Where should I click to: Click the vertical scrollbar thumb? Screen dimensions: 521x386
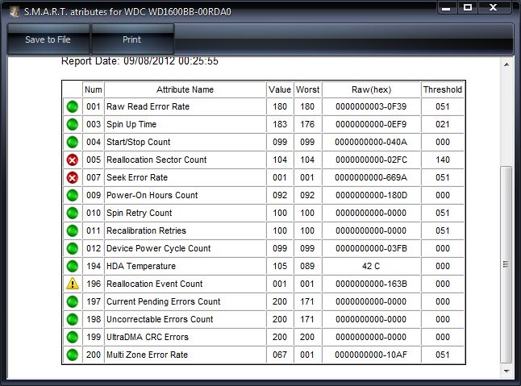[x=506, y=264]
